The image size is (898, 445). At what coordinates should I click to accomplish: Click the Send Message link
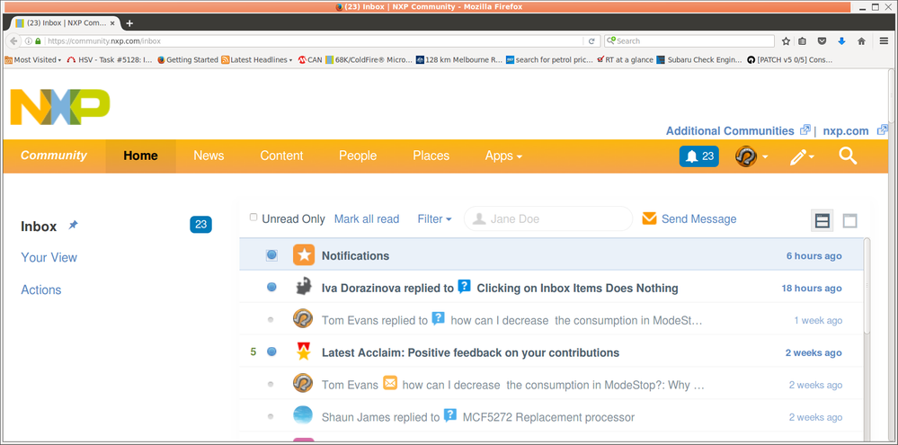click(x=698, y=218)
